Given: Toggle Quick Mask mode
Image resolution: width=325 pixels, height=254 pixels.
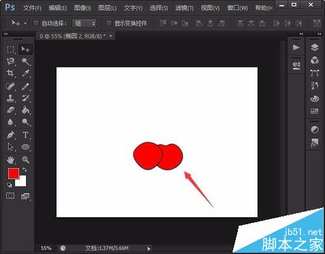Looking at the screenshot, I should tap(10, 196).
